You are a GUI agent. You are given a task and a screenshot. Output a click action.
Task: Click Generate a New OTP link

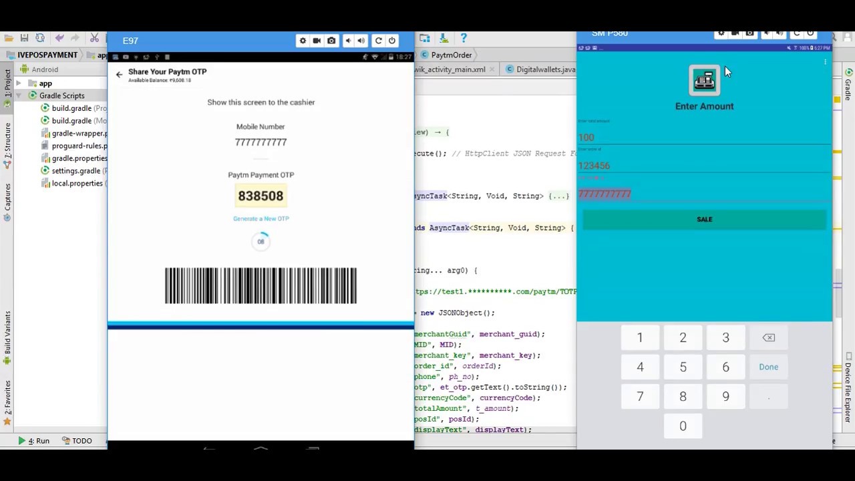261,218
